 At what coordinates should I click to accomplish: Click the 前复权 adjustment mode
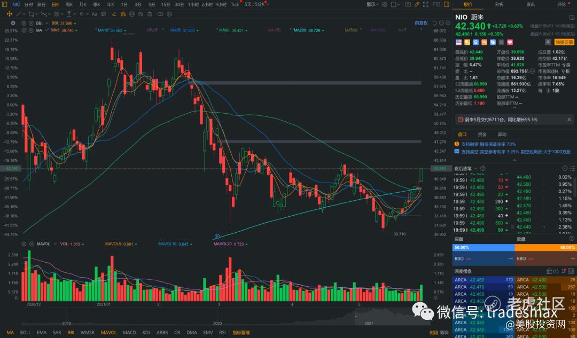coord(421,23)
